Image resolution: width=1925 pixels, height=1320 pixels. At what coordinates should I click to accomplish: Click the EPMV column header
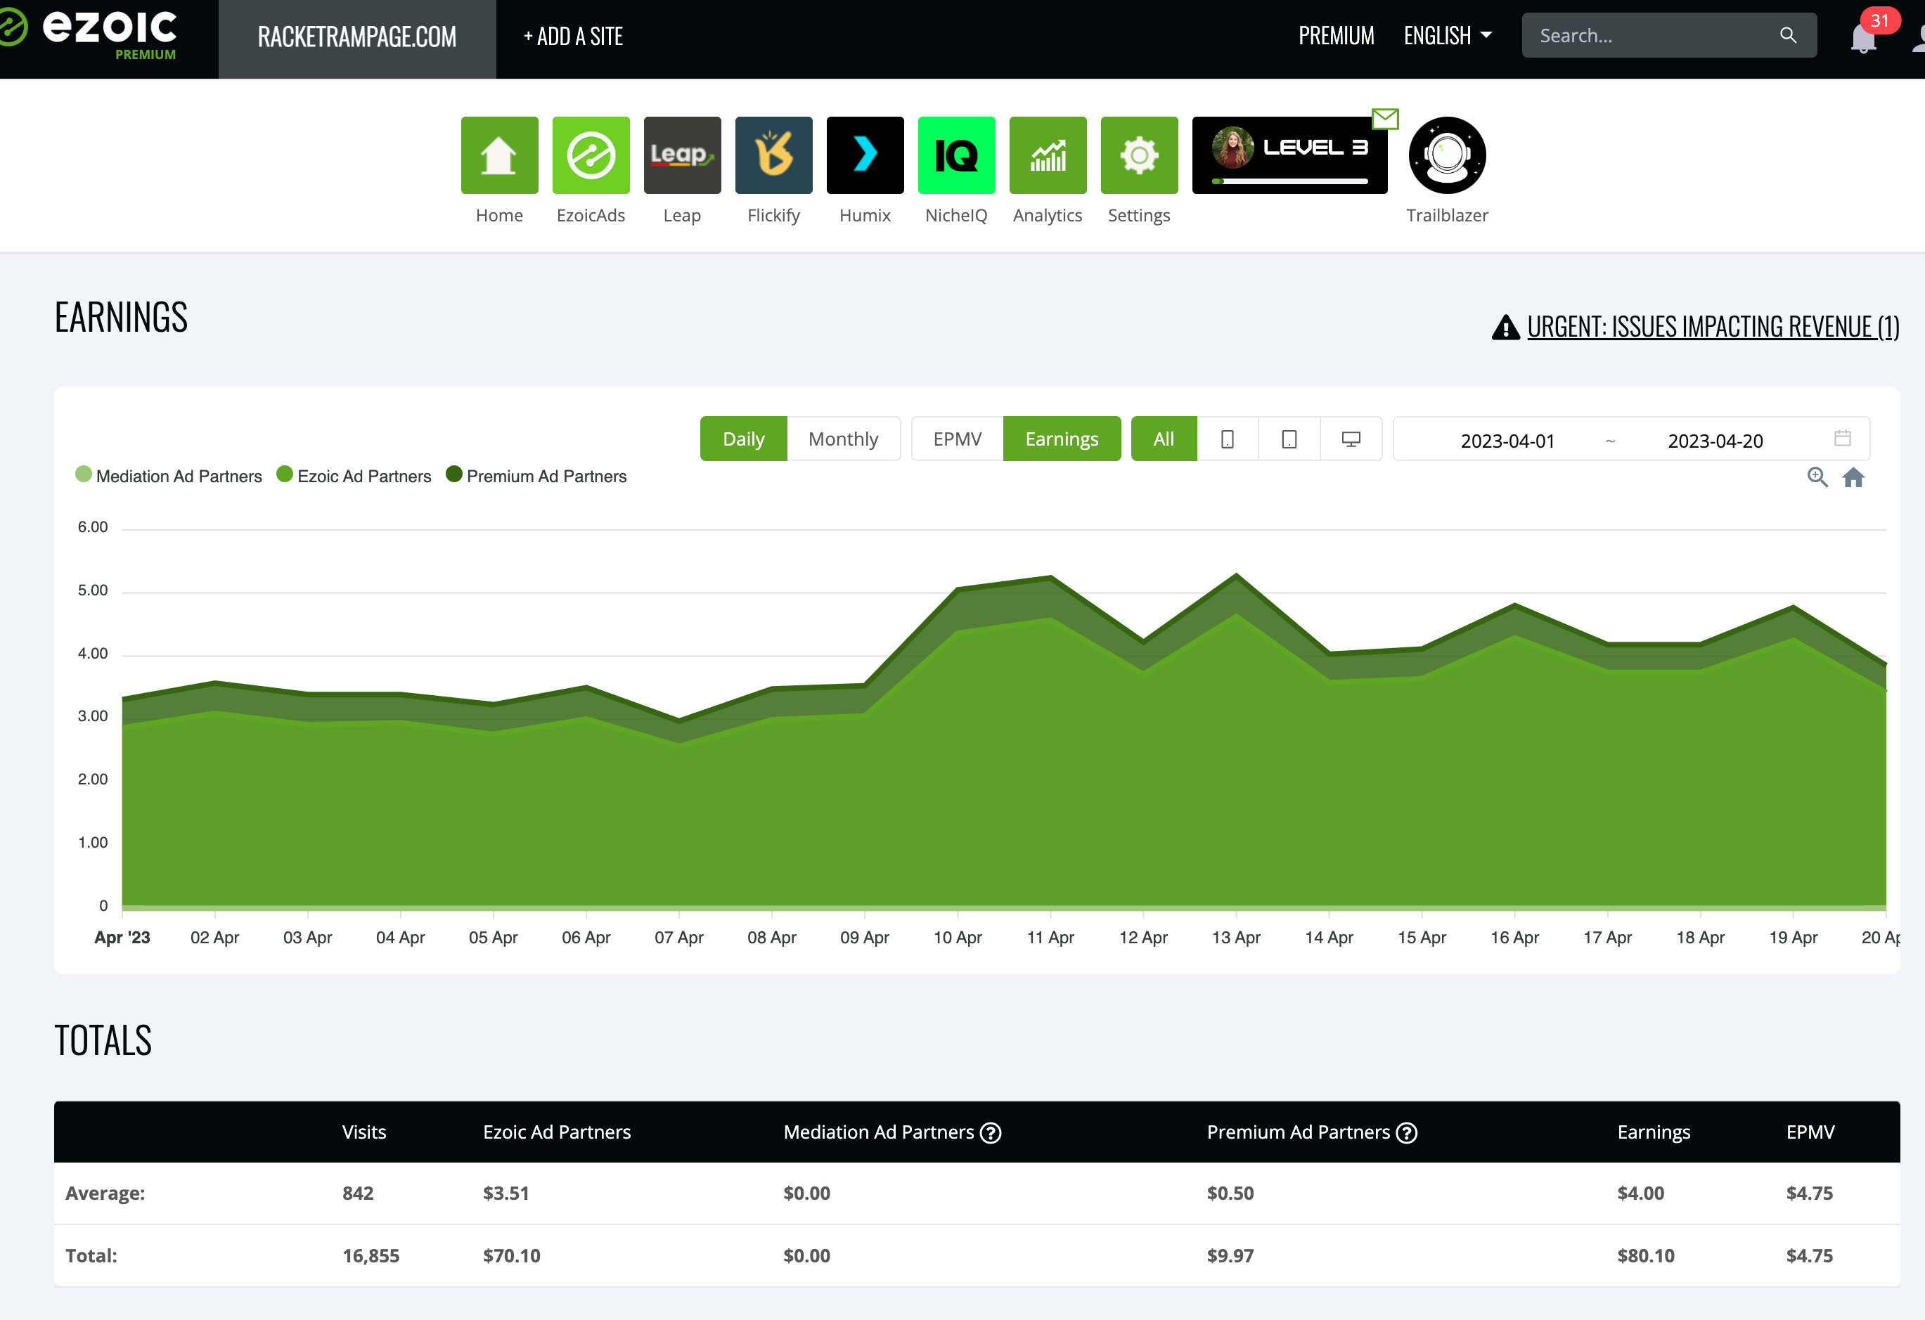(1810, 1132)
